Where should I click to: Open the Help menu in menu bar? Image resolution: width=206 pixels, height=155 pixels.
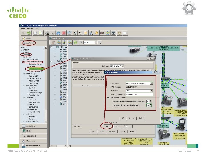36,28
